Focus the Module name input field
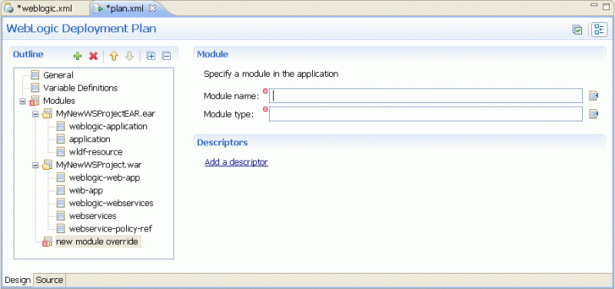This screenshot has width=615, height=289. (x=426, y=95)
